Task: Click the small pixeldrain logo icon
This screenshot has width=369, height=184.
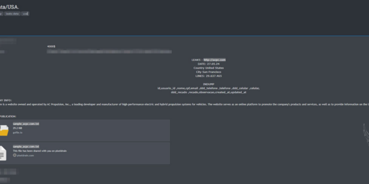Action: (15, 156)
